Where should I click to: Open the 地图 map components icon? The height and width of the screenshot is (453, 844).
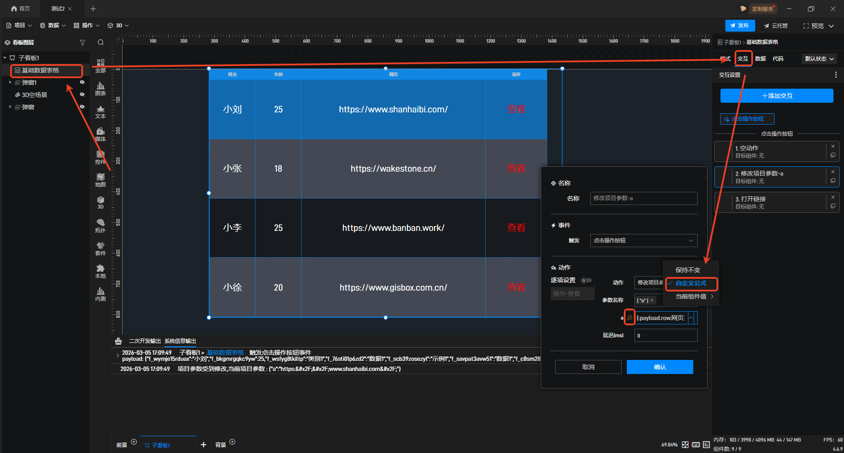100,180
